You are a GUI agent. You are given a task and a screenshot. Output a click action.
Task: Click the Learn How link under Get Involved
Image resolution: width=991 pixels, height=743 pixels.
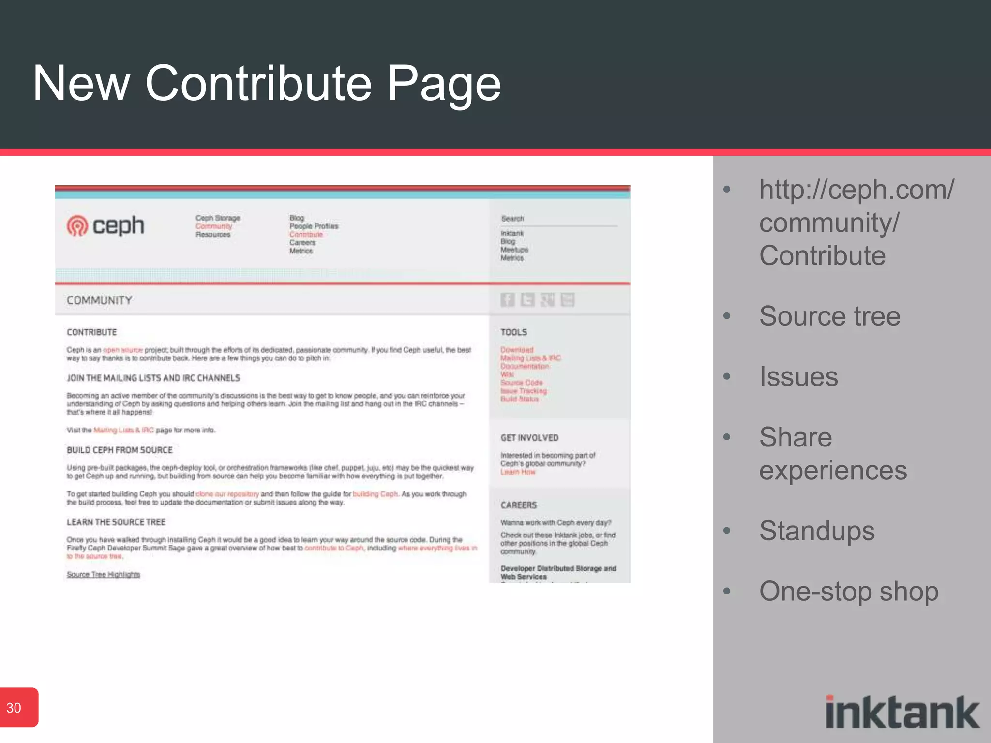pos(518,472)
